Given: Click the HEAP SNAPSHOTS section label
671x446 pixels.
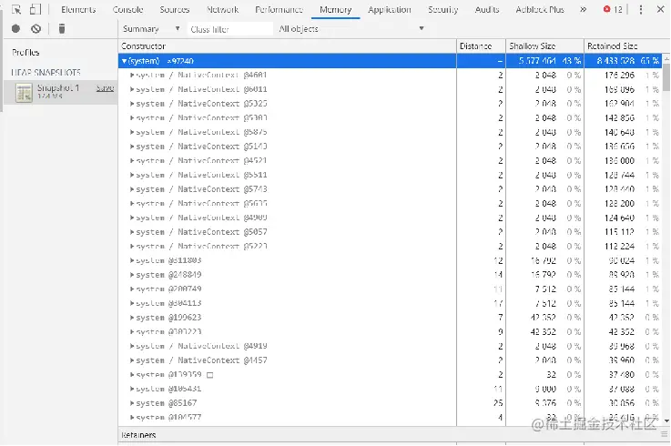Looking at the screenshot, I should pos(46,72).
